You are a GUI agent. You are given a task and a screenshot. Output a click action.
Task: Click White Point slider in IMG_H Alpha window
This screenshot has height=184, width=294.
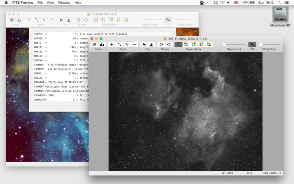(x=269, y=45)
